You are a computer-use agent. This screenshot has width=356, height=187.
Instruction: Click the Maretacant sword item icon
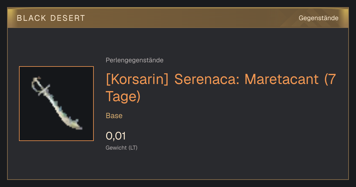tap(56, 103)
